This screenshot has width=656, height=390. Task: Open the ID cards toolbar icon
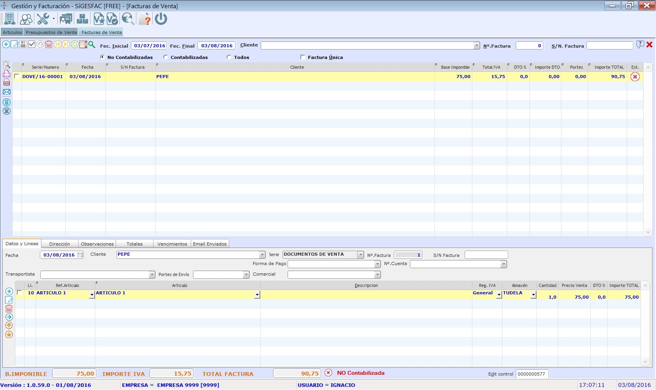[x=66, y=19]
